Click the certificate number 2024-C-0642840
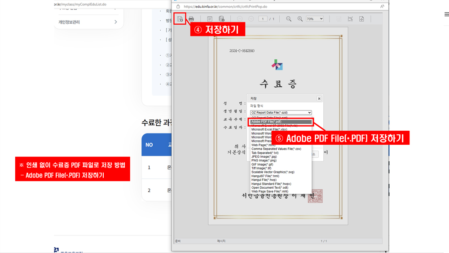 pos(242,51)
